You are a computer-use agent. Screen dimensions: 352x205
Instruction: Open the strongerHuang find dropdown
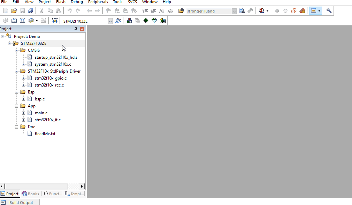(x=234, y=11)
